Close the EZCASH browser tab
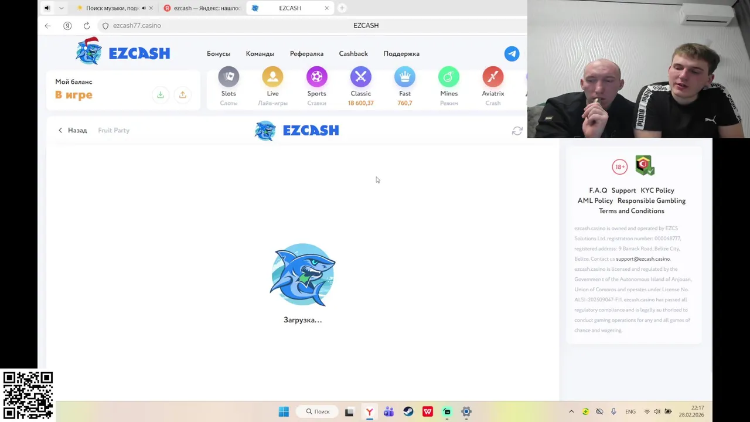 coord(327,8)
